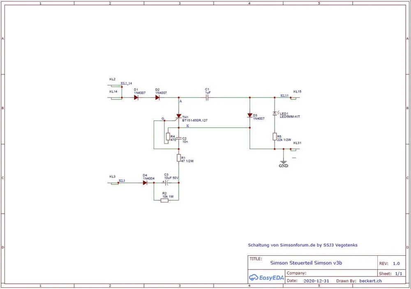Image resolution: width=411 pixels, height=289 pixels.
Task: Click net label G at thyristor gate
Action: pyautogui.click(x=163, y=119)
